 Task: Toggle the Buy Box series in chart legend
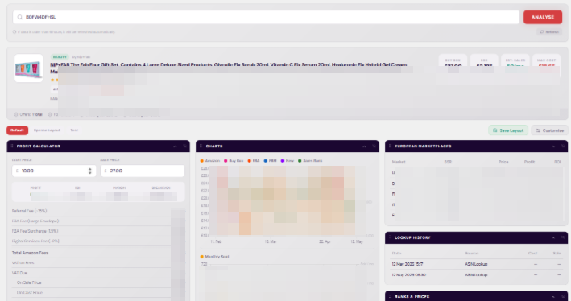tap(234, 160)
